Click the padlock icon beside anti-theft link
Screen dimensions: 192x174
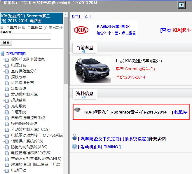coord(74,137)
